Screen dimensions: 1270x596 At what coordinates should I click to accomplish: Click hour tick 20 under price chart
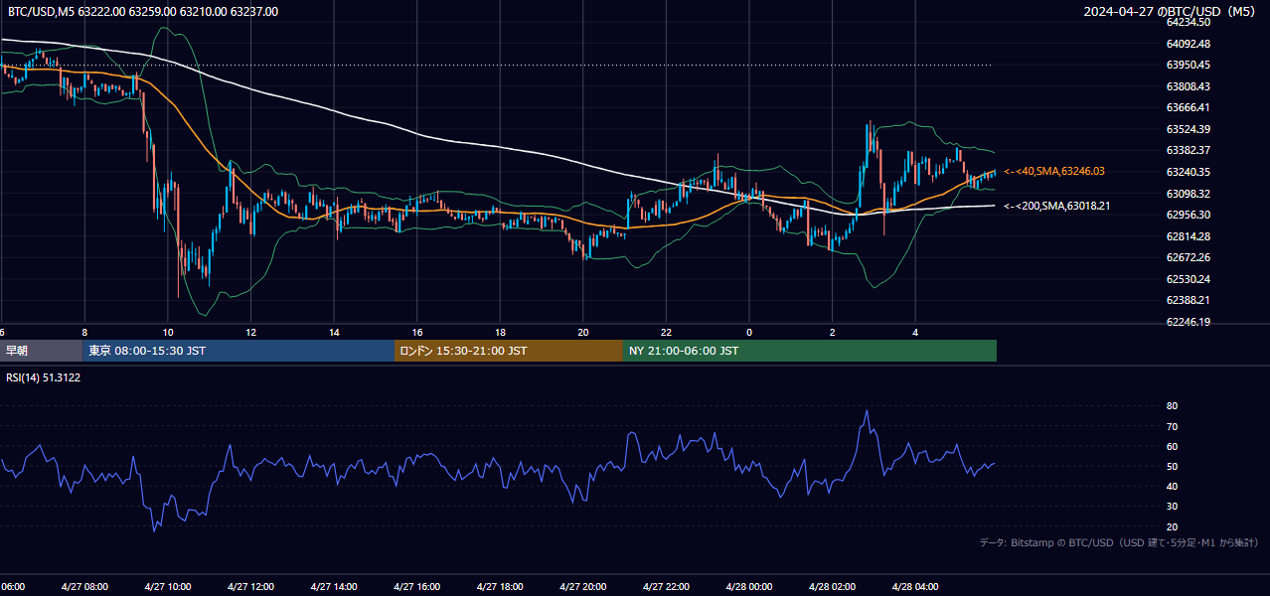point(583,332)
